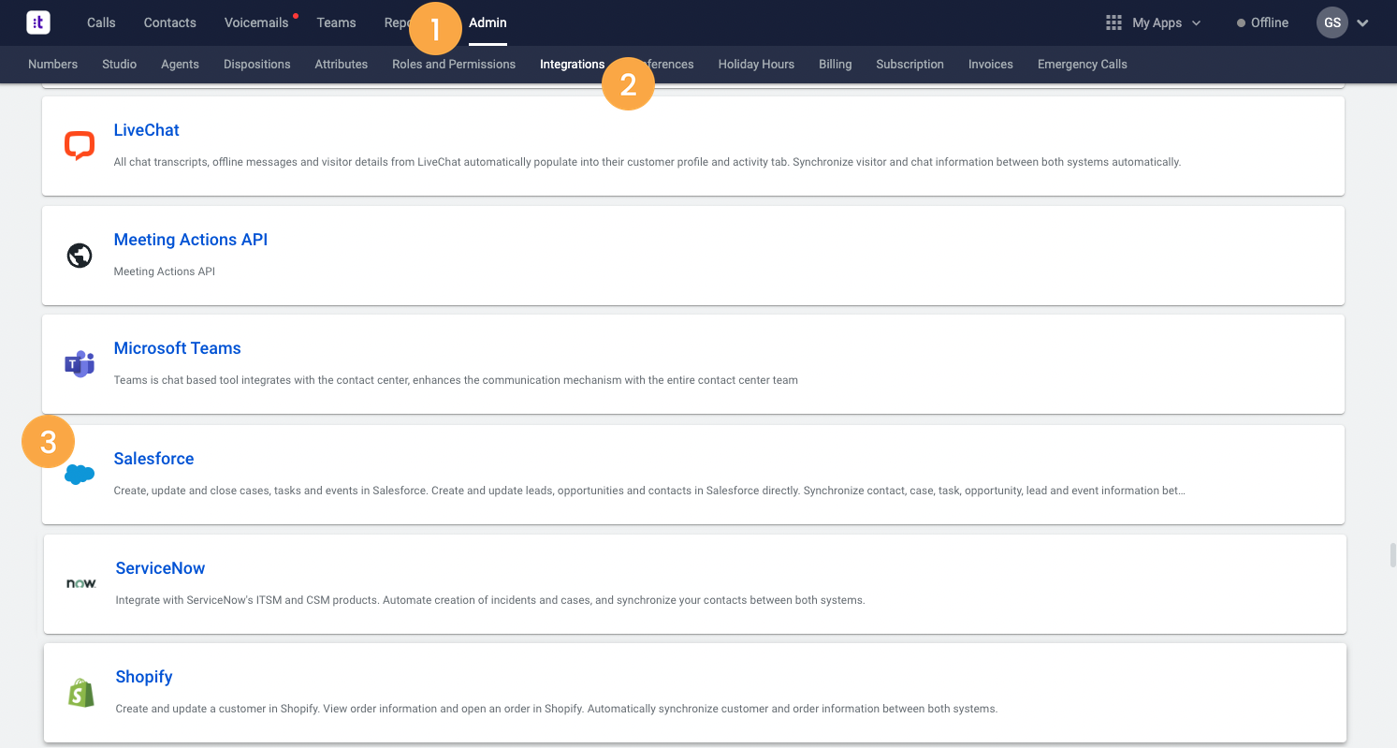
Task: Click the 'Meeting Actions API' description text
Action: (165, 271)
